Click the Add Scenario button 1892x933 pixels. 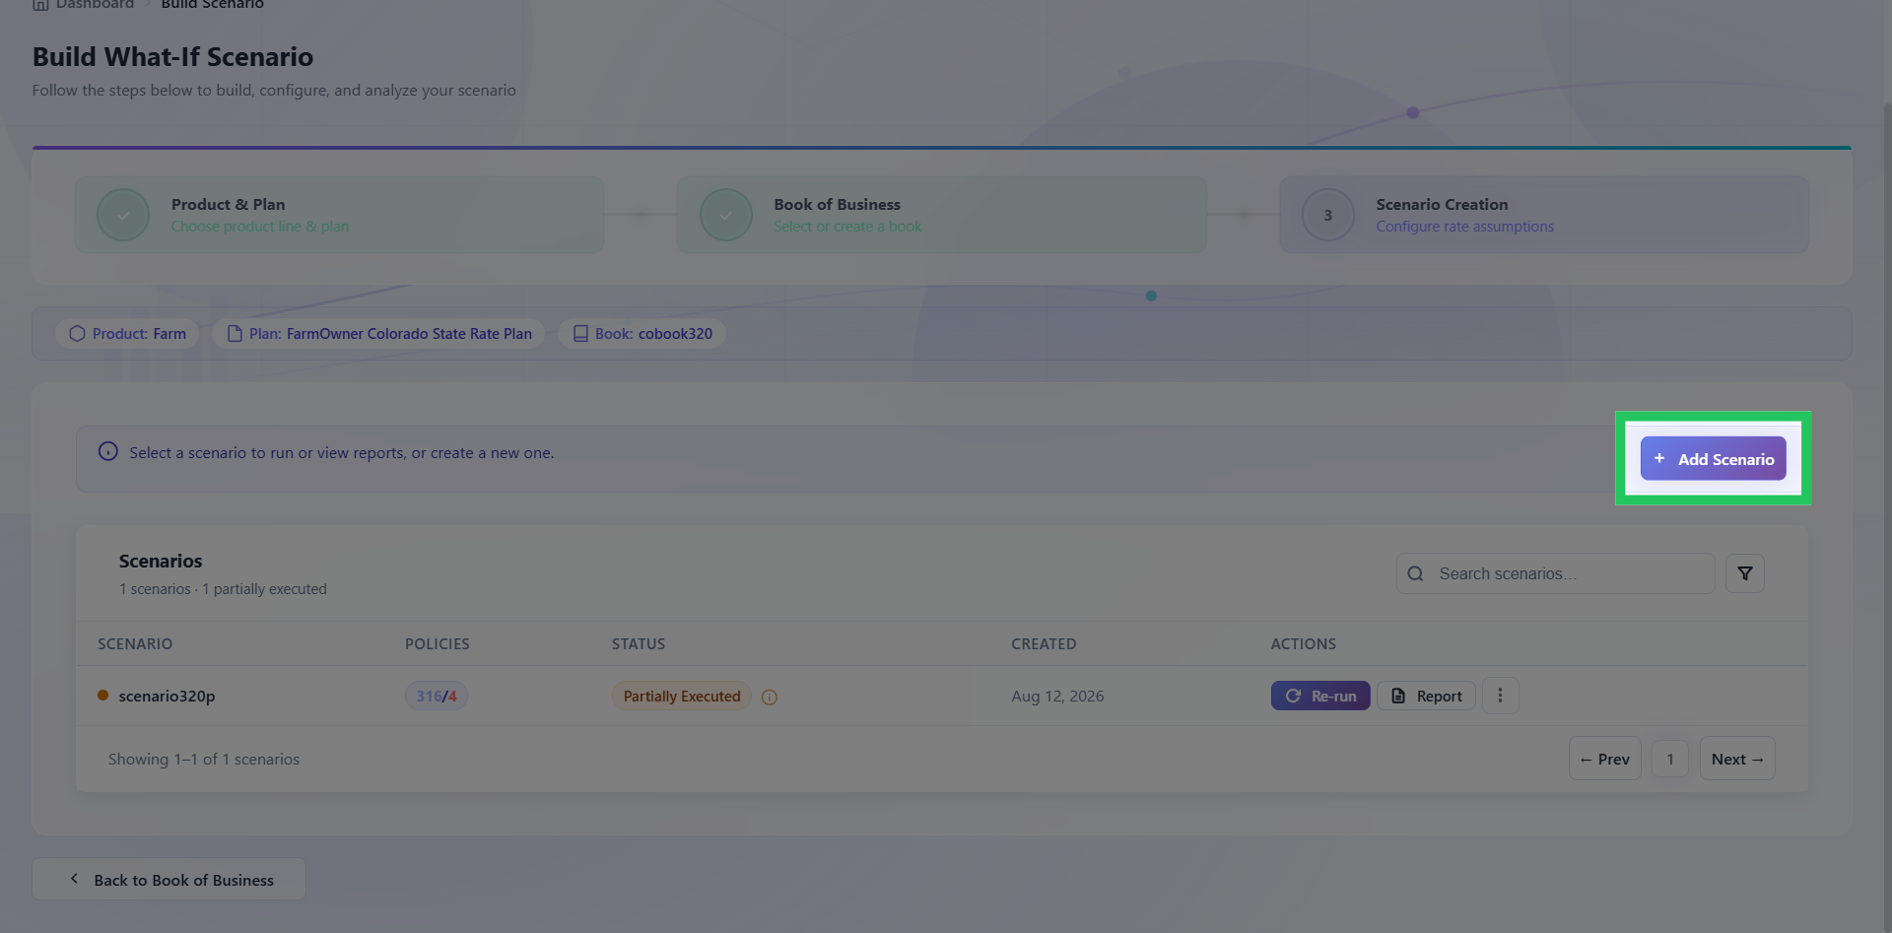pyautogui.click(x=1713, y=459)
